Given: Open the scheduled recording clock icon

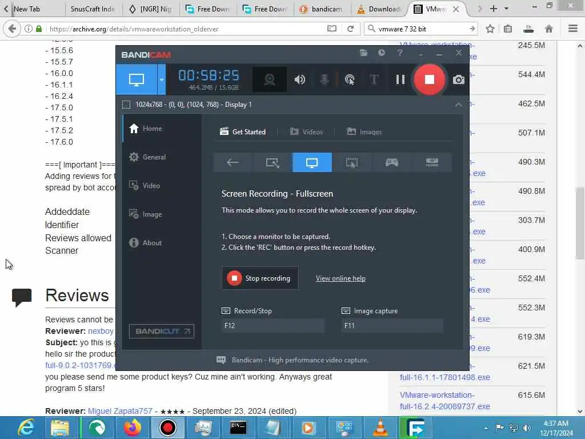Looking at the screenshot, I should (x=381, y=53).
